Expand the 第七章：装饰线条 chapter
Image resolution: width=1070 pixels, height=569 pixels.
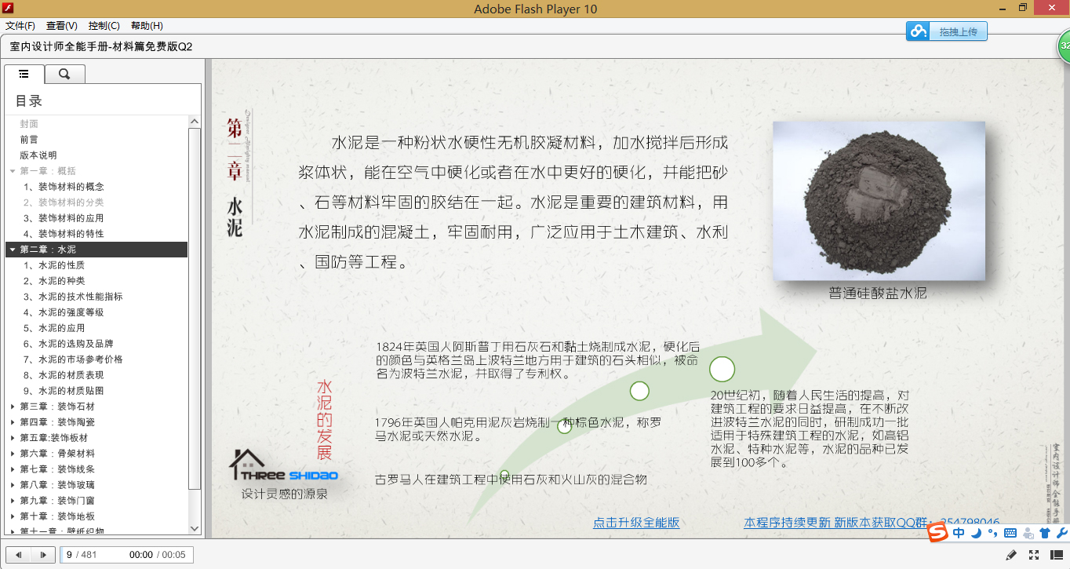pos(13,469)
